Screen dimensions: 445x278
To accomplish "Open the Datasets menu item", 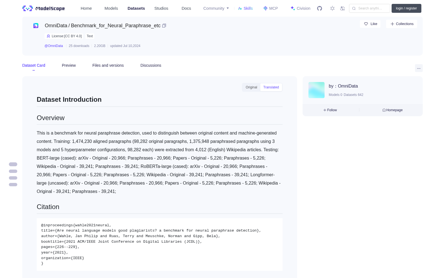I will point(136,8).
